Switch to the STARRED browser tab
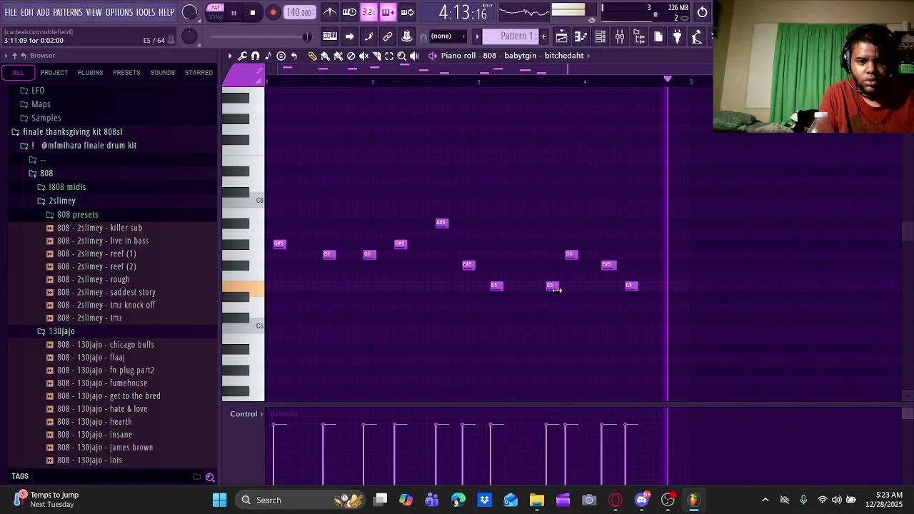The image size is (914, 514). [x=199, y=73]
